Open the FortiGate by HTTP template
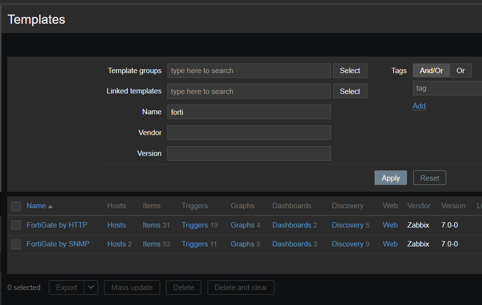Screen dimensions: 482x305 pyautogui.click(x=57, y=225)
